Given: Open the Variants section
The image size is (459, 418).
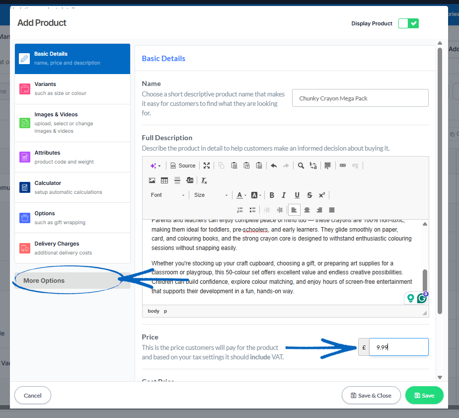Looking at the screenshot, I should click(x=73, y=89).
